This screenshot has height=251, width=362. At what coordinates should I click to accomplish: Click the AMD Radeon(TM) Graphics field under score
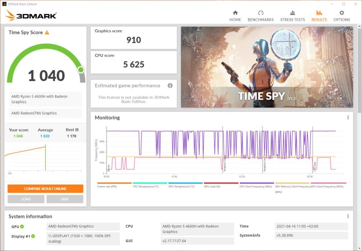(45, 113)
